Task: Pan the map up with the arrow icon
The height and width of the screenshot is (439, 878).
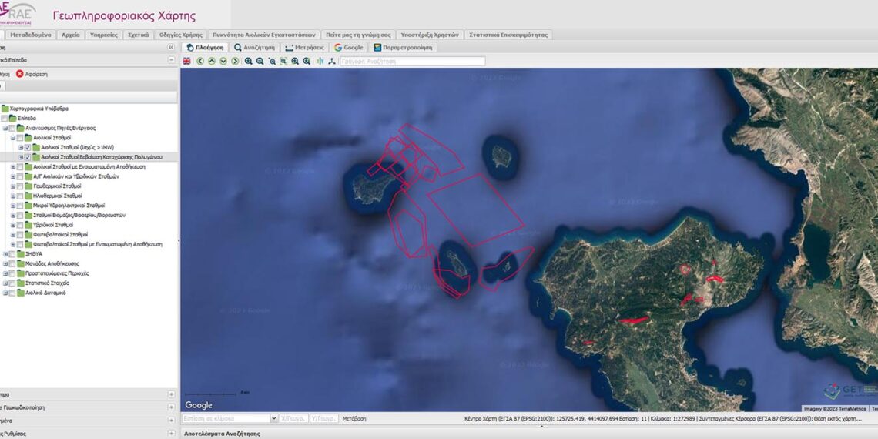Action: point(212,61)
